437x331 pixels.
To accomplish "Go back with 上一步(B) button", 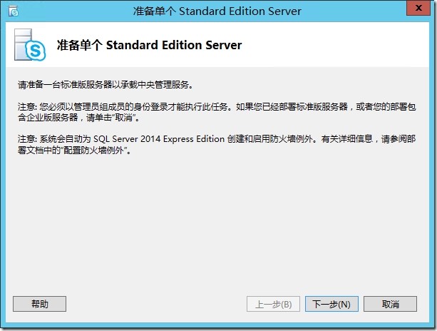I will click(x=273, y=304).
